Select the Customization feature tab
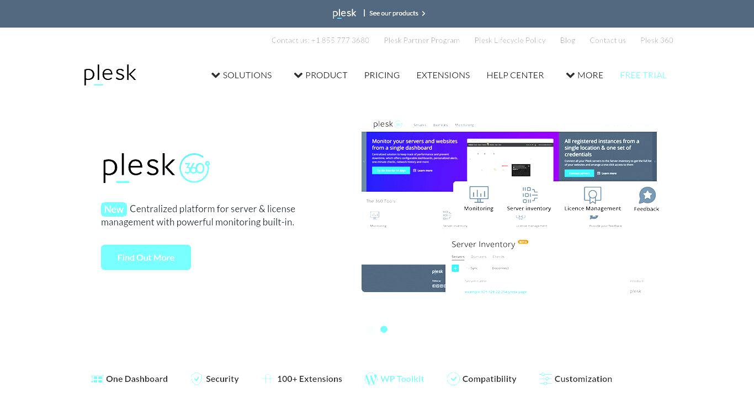The width and height of the screenshot is (754, 399). point(575,379)
